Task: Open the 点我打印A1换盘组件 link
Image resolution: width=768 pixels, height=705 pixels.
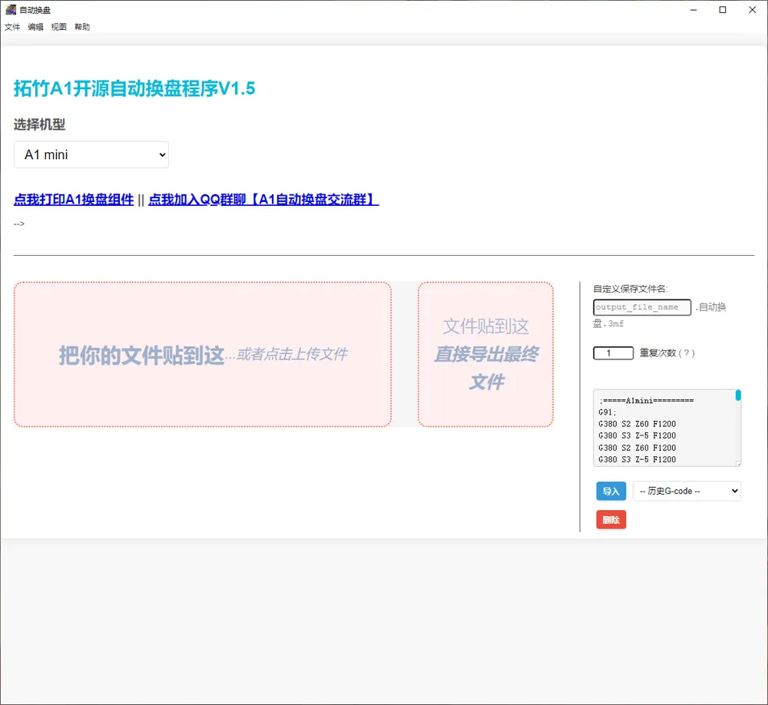Action: [73, 200]
